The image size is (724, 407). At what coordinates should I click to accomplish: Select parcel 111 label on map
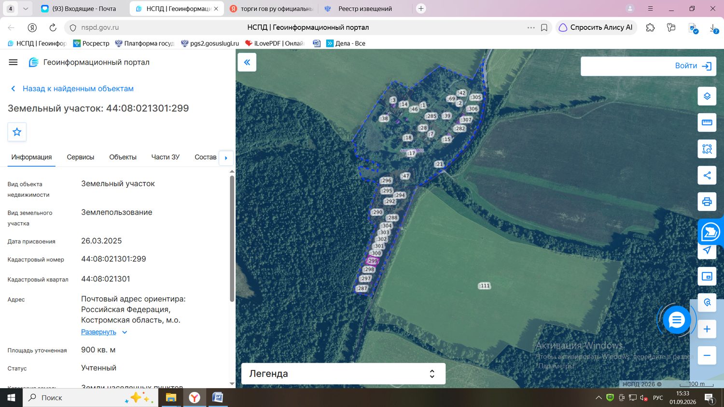point(484,286)
